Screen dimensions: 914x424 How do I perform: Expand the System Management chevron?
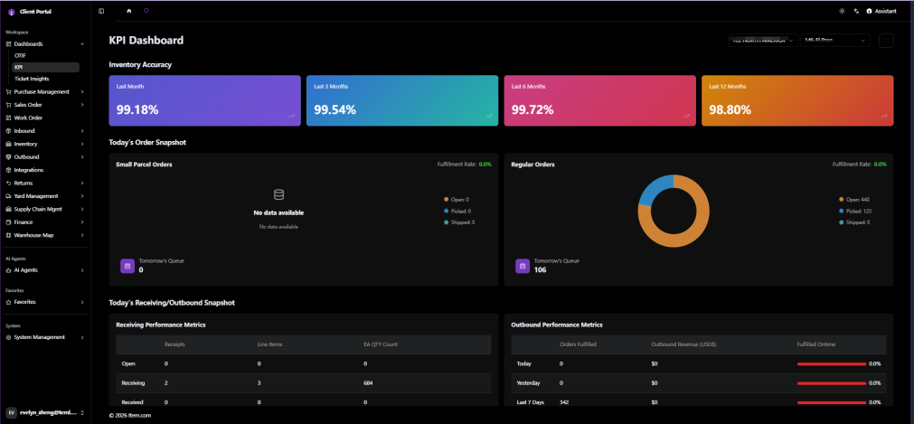point(82,338)
